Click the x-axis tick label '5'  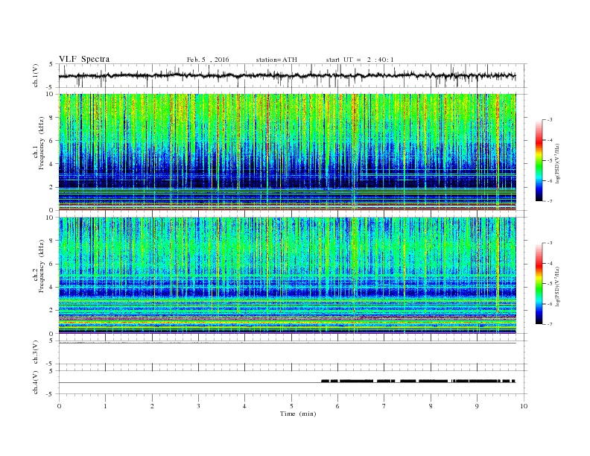[291, 406]
